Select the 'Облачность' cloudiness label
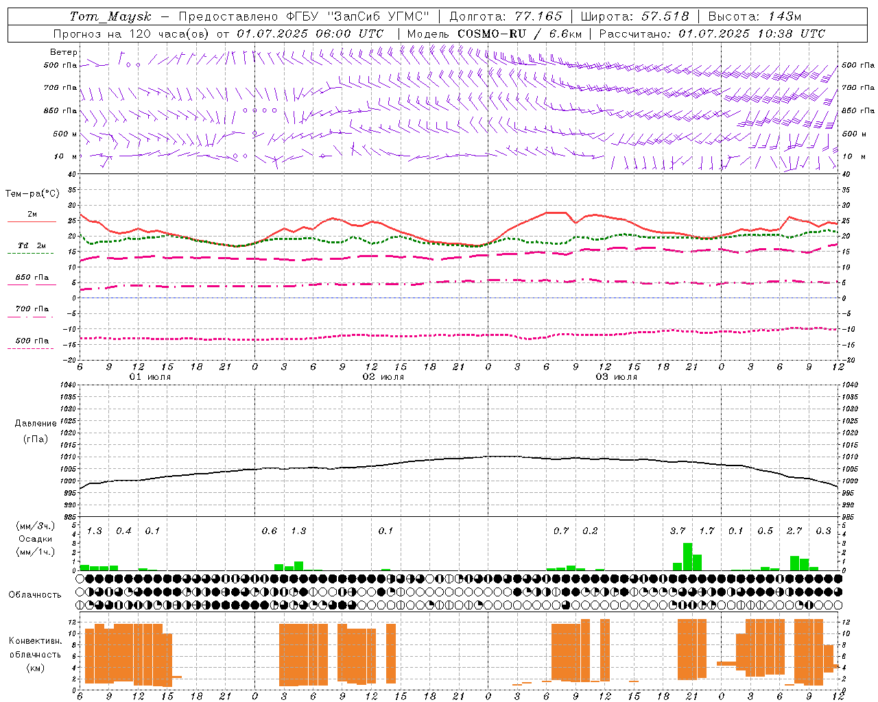The height and width of the screenshot is (702, 878). tap(35, 594)
